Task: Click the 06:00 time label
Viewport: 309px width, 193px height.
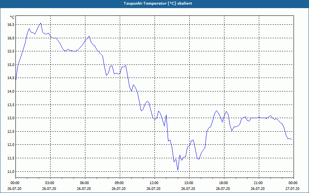Action: tap(85, 183)
